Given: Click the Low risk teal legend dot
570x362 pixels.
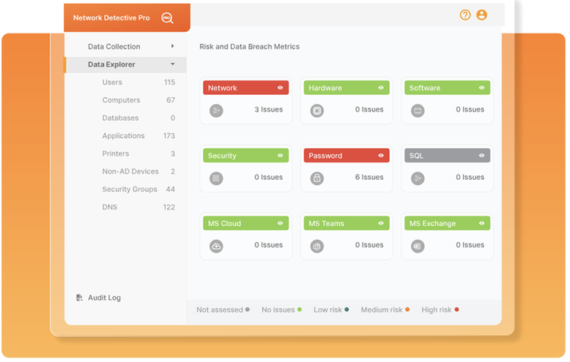Looking at the screenshot, I should pos(347,310).
